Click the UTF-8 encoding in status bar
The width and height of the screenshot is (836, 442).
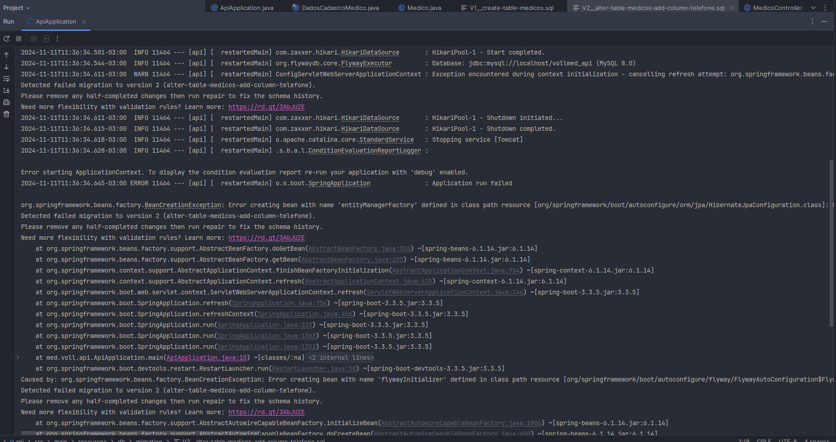(787, 440)
